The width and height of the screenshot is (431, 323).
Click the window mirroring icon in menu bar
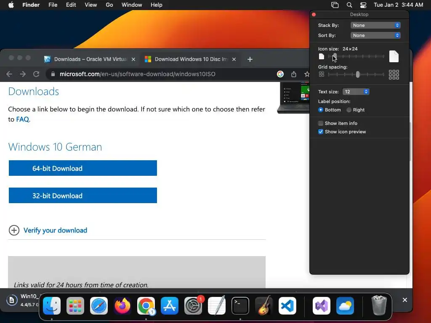coord(335,5)
